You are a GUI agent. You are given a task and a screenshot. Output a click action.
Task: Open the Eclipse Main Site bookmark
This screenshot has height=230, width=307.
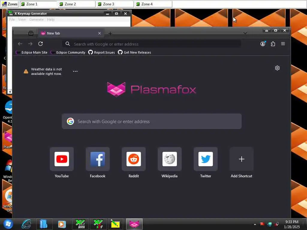click(32, 52)
